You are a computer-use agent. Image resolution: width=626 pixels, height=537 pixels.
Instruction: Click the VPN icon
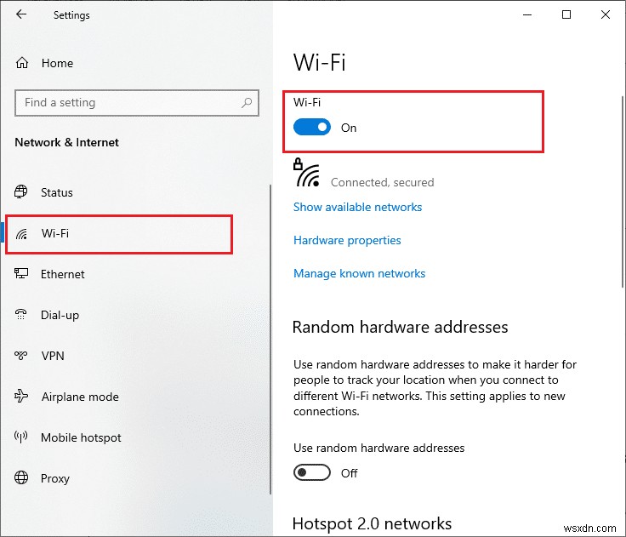pos(23,356)
